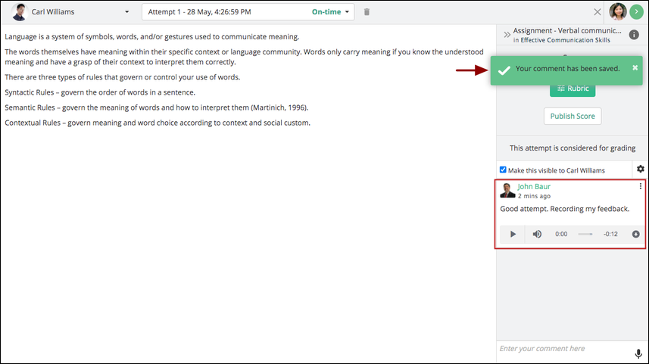Click 'Language is a system of symbols' line
Image resolution: width=649 pixels, height=364 pixels.
coord(152,37)
